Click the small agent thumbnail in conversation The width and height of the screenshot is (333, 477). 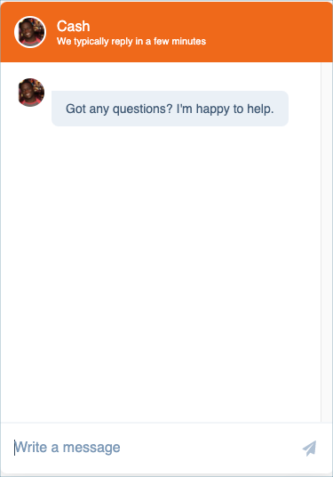point(31,93)
